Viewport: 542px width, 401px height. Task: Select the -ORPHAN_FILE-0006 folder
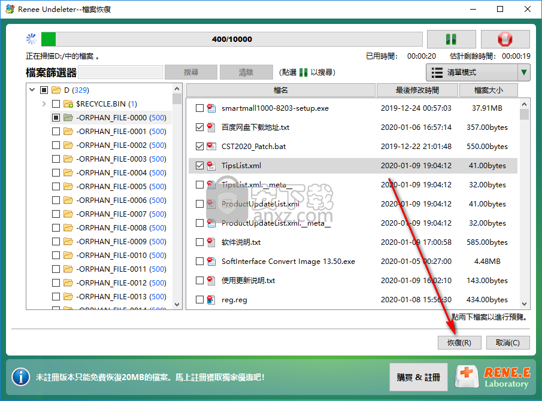click(121, 200)
